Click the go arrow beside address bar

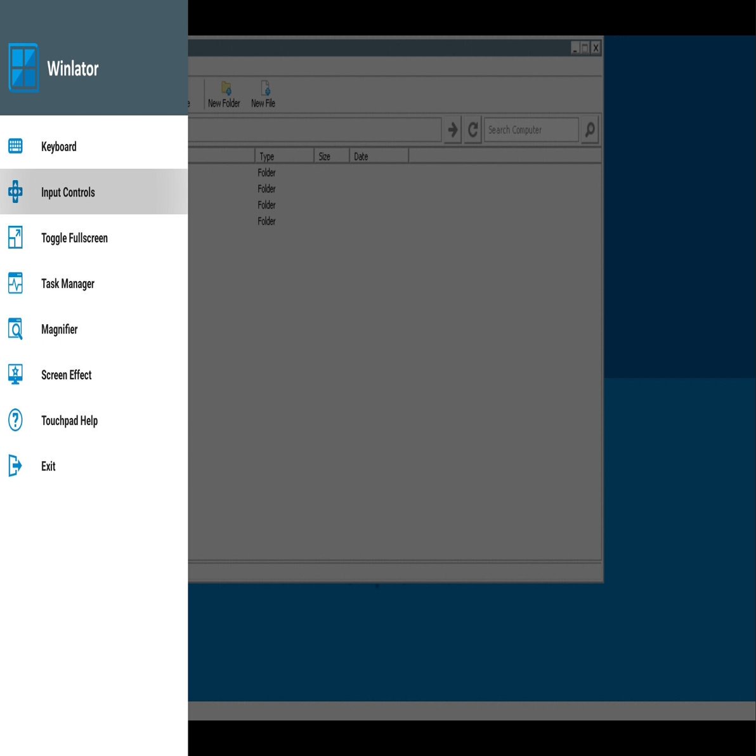(x=453, y=129)
